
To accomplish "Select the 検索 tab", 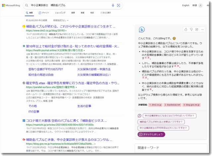I will coord(29,13).
